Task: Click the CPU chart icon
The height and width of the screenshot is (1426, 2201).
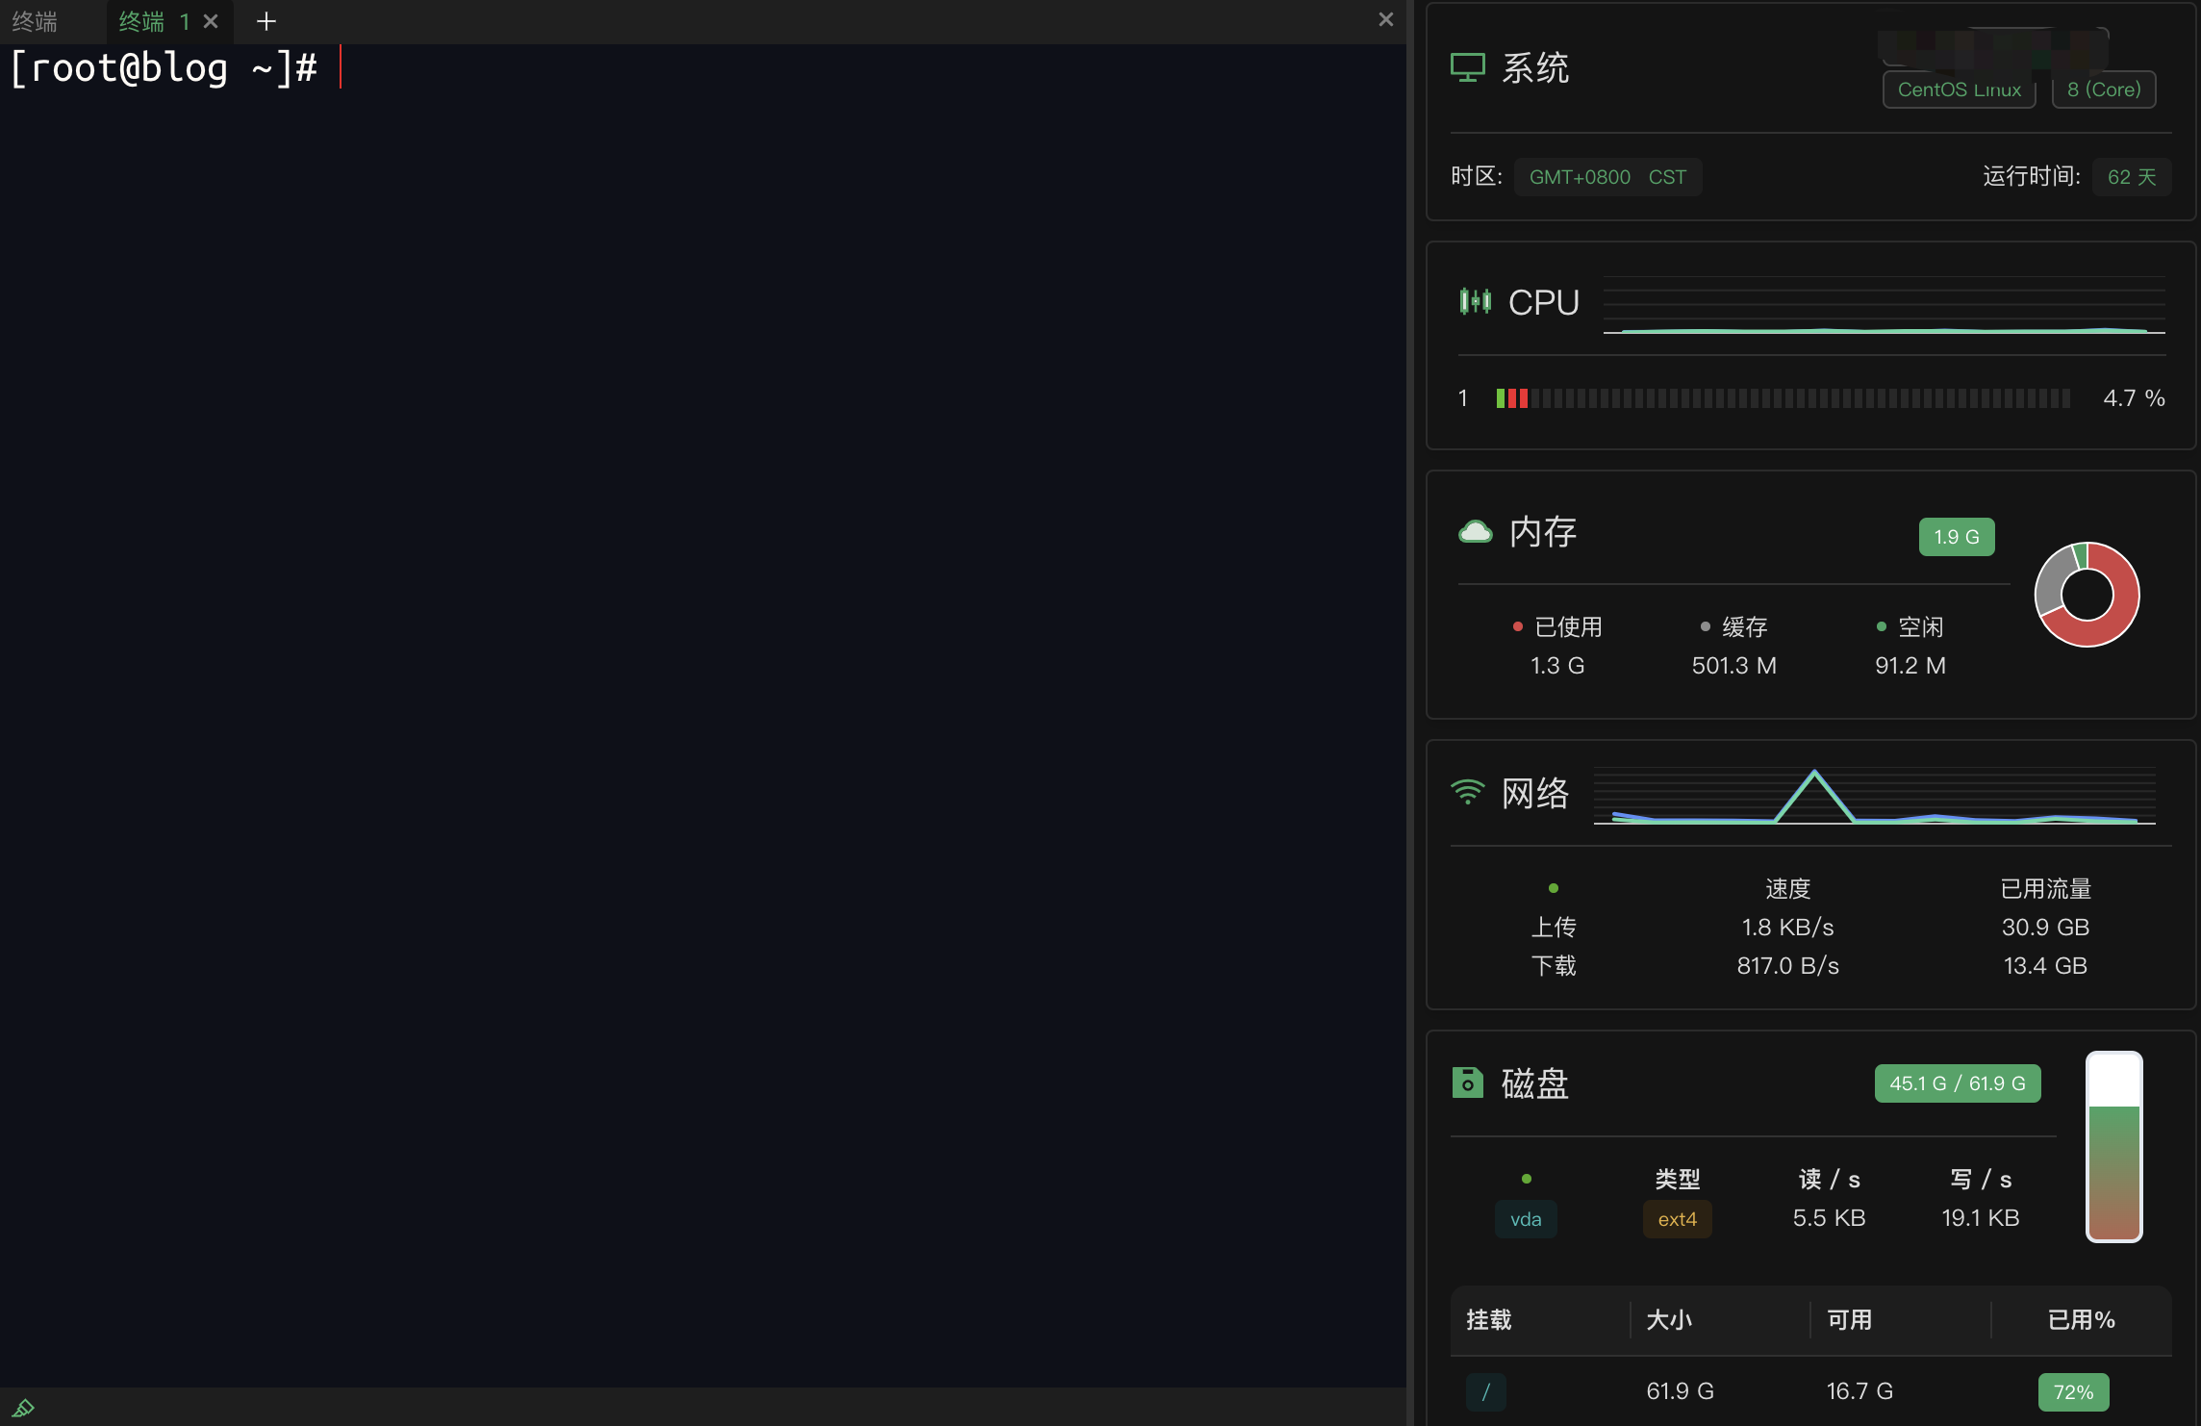Action: (x=1475, y=301)
